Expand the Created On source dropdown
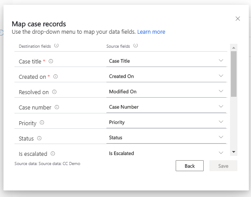The height and width of the screenshot is (197, 251). coord(166,76)
